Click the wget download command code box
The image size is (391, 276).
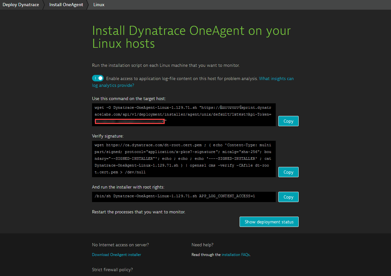(184, 115)
